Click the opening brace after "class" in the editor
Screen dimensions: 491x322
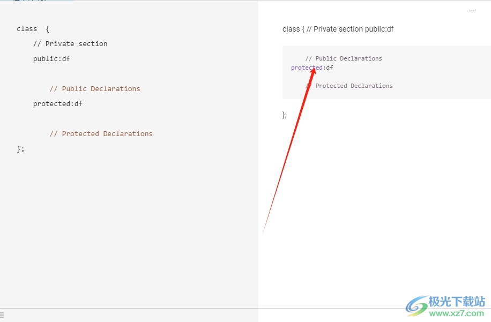47,29
